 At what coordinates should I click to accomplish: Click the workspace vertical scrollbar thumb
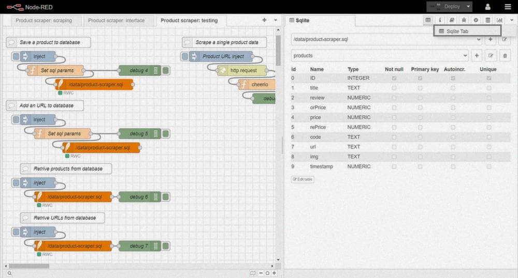click(x=278, y=51)
